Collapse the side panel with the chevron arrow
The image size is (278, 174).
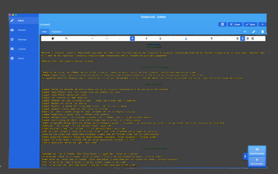click(245, 156)
